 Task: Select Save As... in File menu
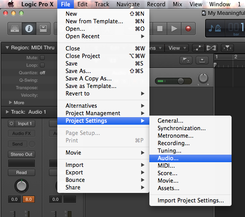tap(103, 71)
